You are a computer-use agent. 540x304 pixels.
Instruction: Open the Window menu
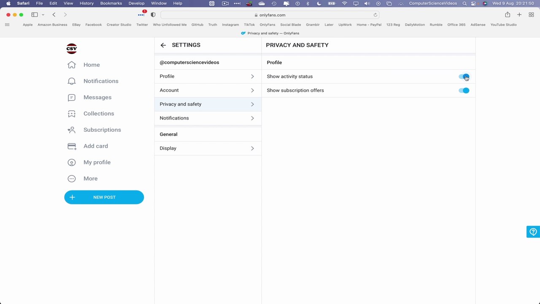point(159,3)
